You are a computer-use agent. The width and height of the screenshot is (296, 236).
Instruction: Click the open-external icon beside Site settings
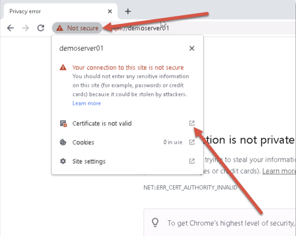tap(192, 161)
